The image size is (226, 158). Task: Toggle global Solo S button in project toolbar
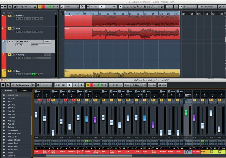click(43, 7)
